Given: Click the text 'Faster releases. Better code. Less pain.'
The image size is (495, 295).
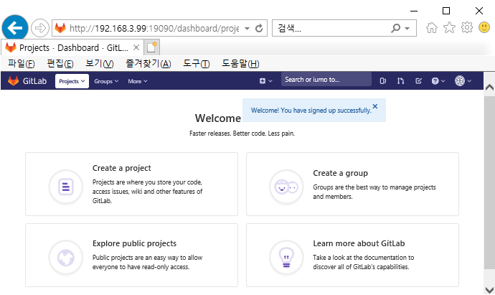Looking at the screenshot, I should tap(242, 134).
